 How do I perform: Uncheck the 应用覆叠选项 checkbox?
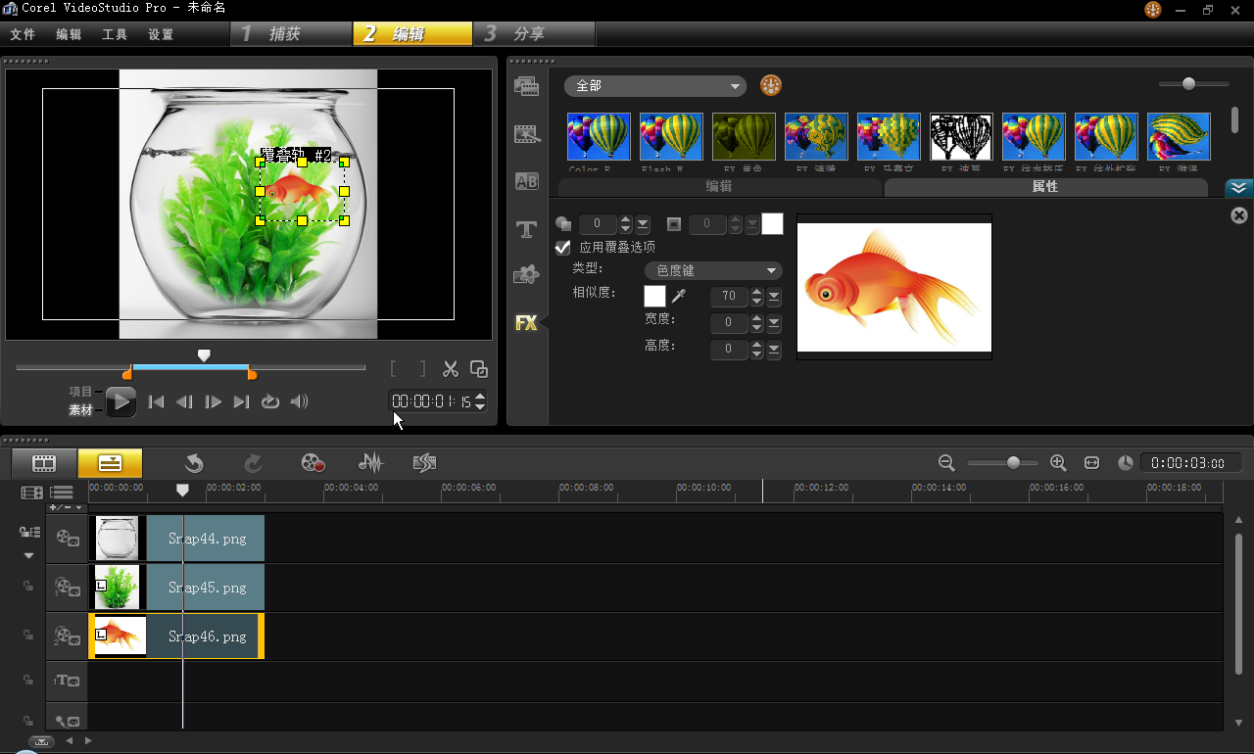point(563,248)
